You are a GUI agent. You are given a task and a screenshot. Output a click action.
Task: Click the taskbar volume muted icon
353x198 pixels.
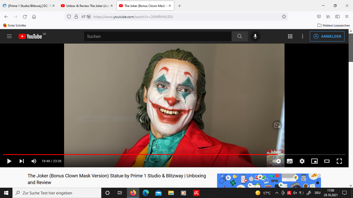[295, 193]
